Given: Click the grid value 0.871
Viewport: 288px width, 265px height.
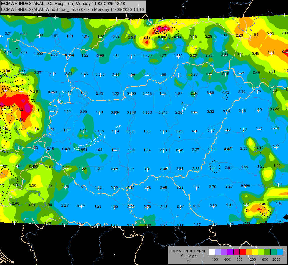Looking at the screenshot, I should [x=81, y=206].
